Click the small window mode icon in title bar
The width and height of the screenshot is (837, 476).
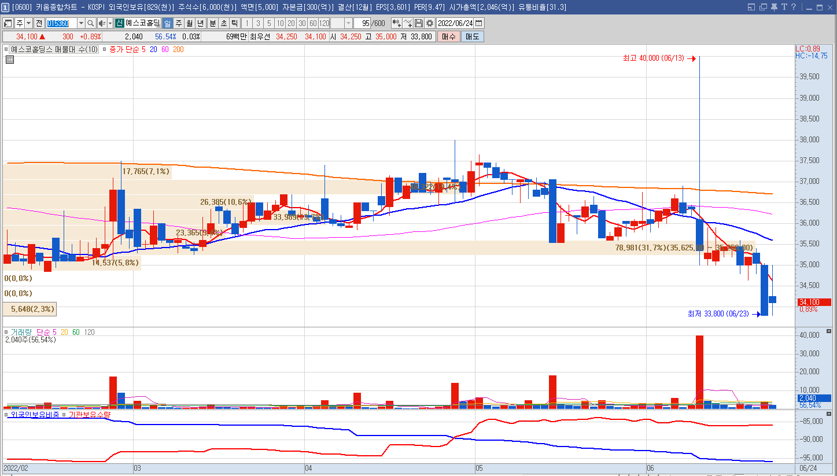click(751, 7)
